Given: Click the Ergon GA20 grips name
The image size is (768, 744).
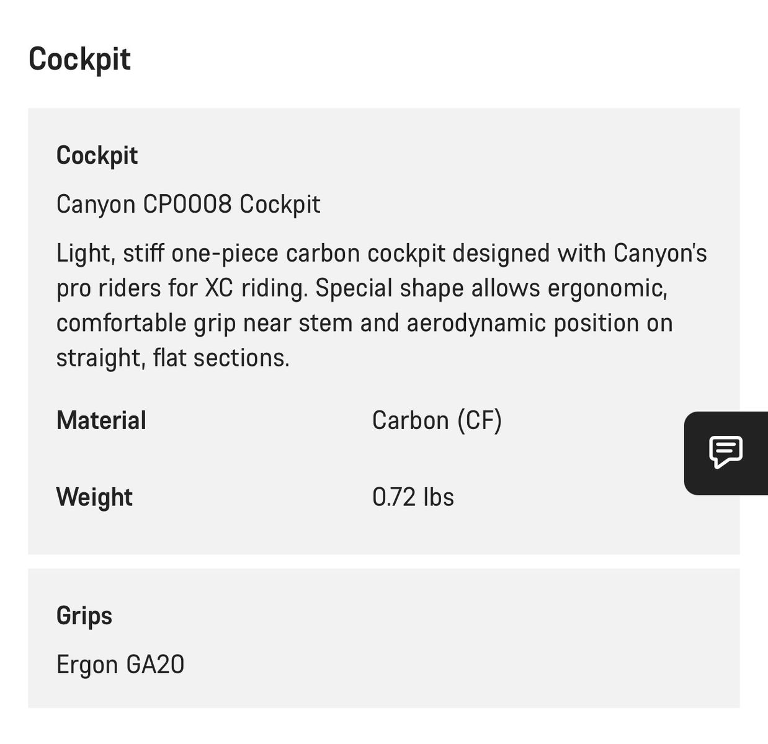Looking at the screenshot, I should [x=120, y=665].
